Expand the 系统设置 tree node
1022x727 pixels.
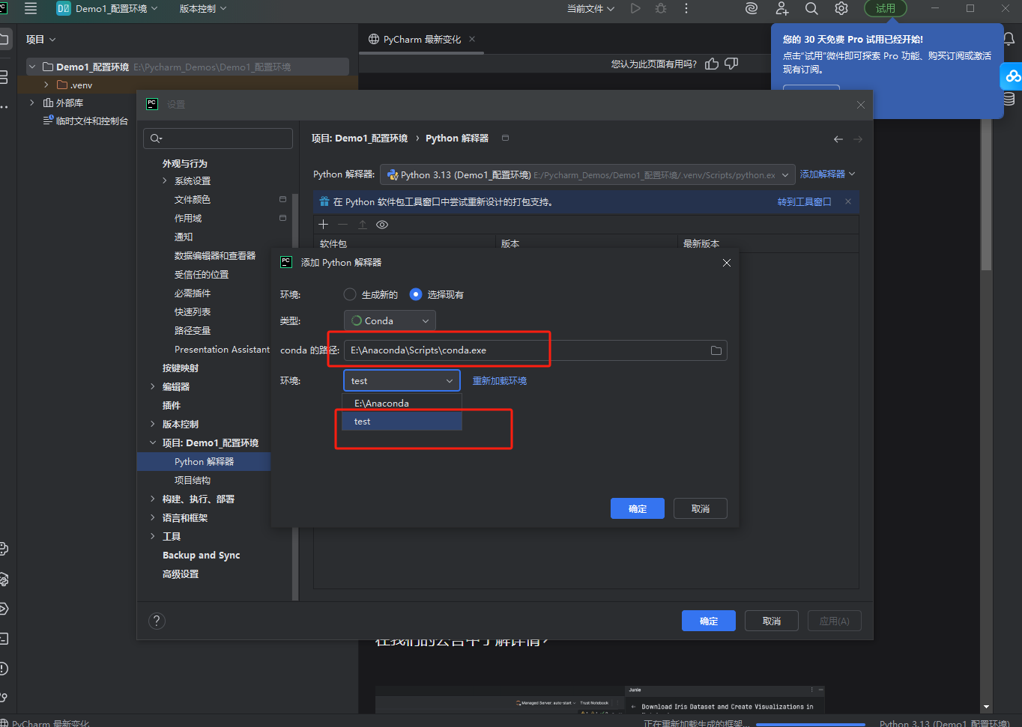(165, 180)
